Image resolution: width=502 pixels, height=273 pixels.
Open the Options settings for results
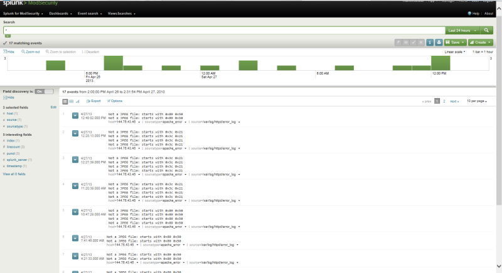115,101
